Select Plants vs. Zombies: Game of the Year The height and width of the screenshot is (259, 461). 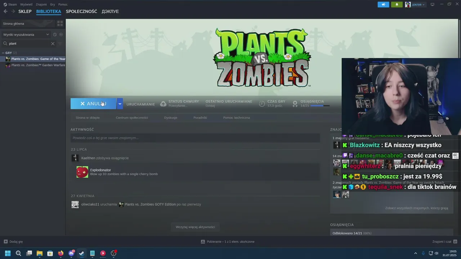coord(33,59)
